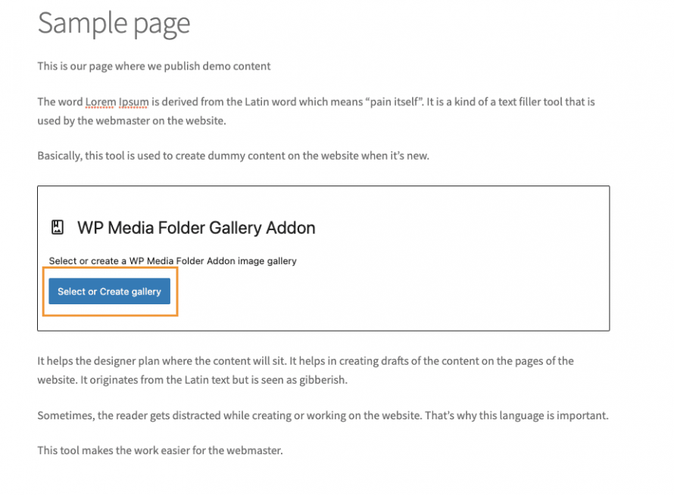Image resolution: width=674 pixels, height=495 pixels.
Task: Select the WP Media Folder Gallery Addon heading
Action: tap(196, 227)
